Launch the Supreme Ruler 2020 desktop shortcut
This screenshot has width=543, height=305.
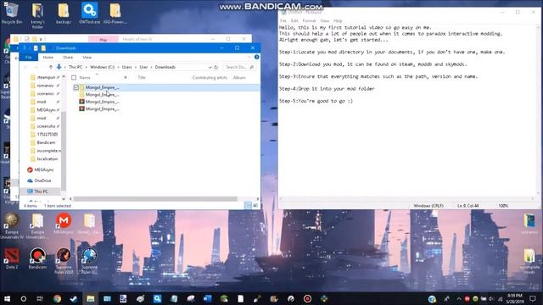[64, 261]
